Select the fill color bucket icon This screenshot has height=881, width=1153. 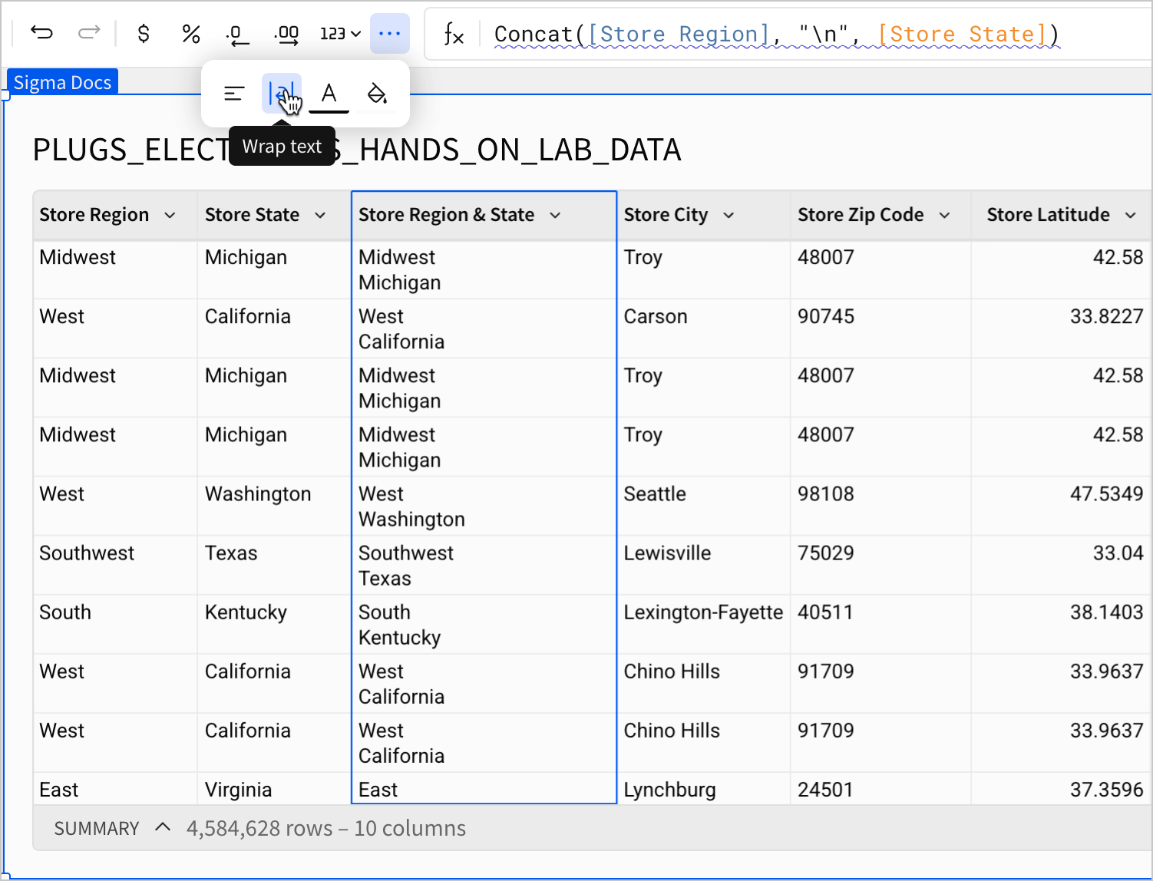pos(376,93)
